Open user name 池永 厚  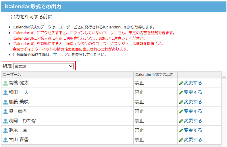[x=18, y=130]
